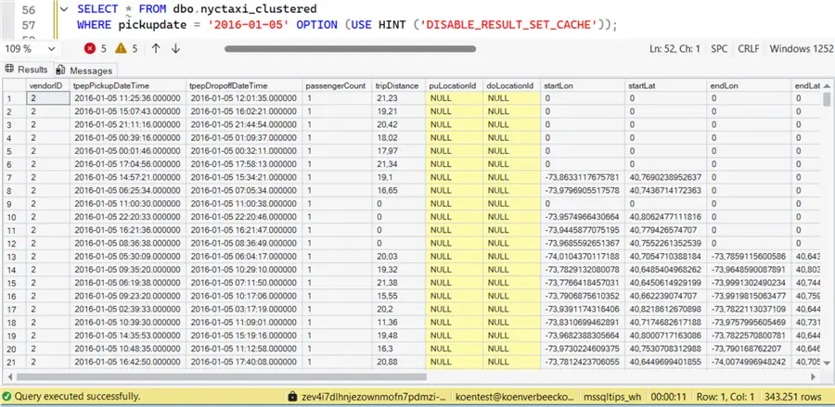Click the Ln: 52, Ch: 1 indicator

pyautogui.click(x=674, y=48)
